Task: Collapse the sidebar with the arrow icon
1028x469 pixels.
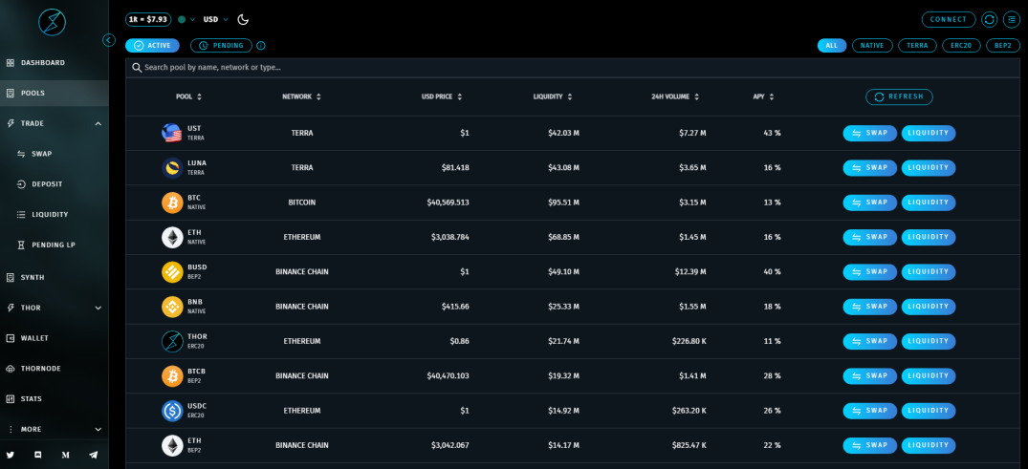Action: point(109,41)
